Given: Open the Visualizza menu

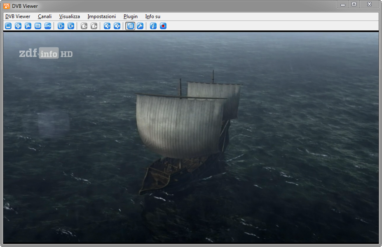Looking at the screenshot, I should (69, 16).
